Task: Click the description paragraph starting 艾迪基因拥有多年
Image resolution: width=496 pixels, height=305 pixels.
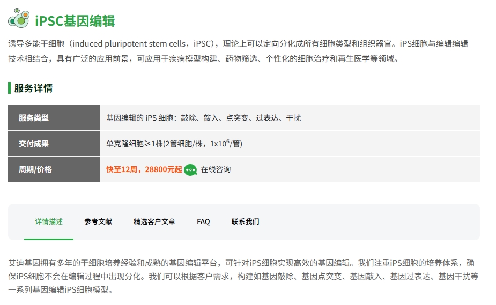Action: pyautogui.click(x=243, y=276)
